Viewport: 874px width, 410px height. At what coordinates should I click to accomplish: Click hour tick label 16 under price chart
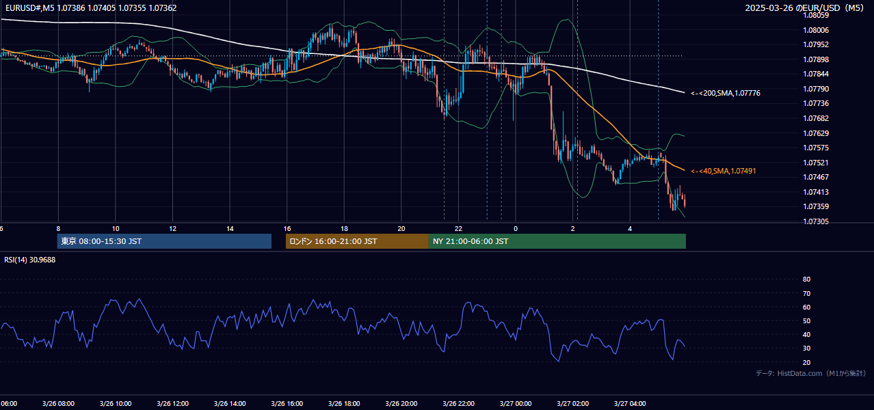(x=287, y=228)
